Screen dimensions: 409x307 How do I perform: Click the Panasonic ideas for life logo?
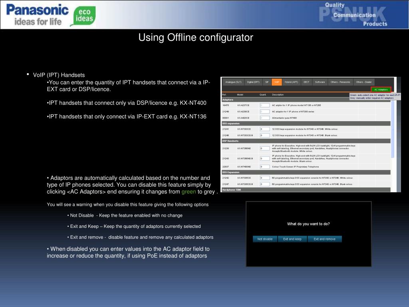38,15
